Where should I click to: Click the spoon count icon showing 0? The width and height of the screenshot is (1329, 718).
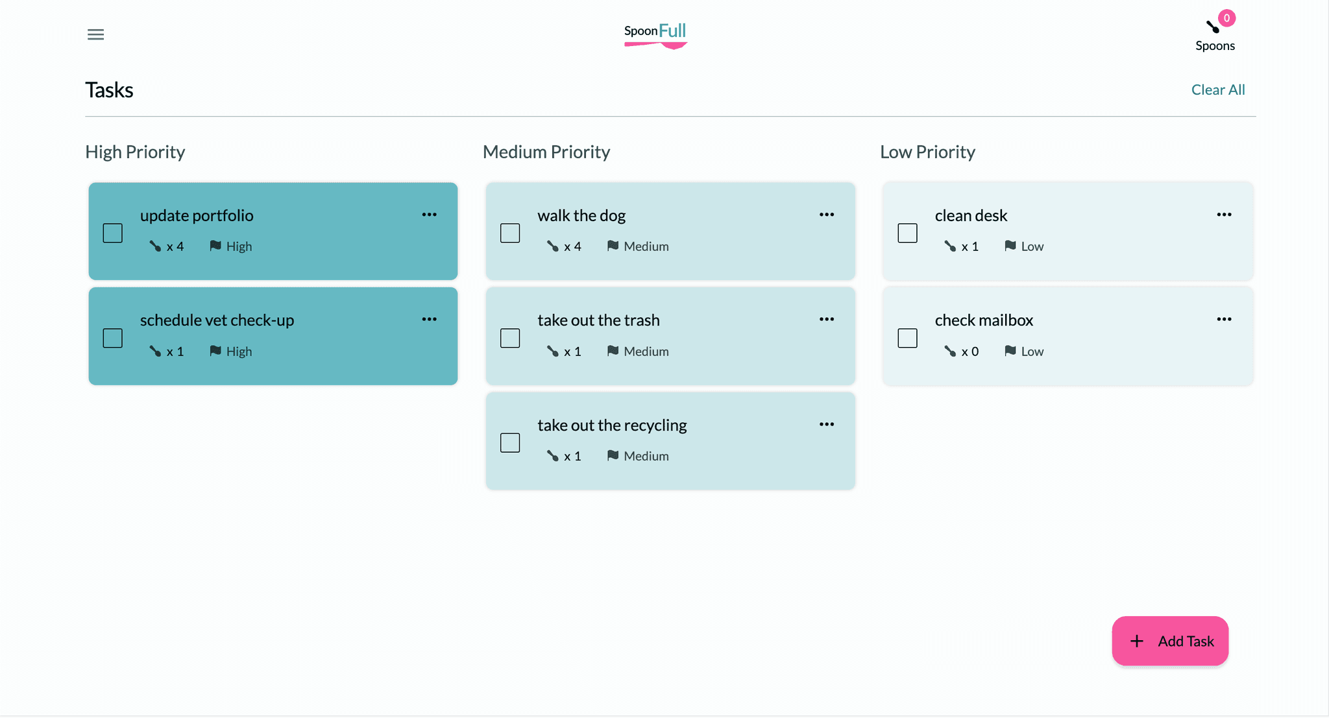pos(1225,18)
